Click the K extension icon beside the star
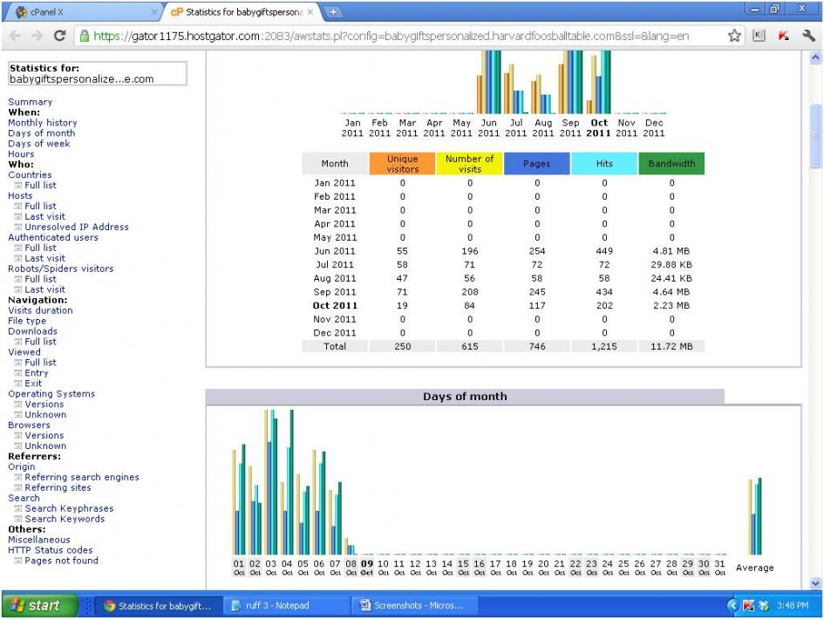This screenshot has height=619, width=824. coord(759,37)
